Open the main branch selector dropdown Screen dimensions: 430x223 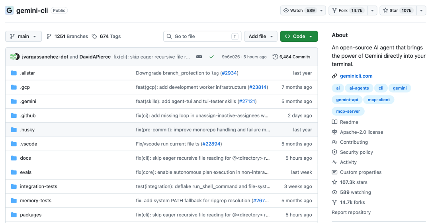(x=23, y=36)
